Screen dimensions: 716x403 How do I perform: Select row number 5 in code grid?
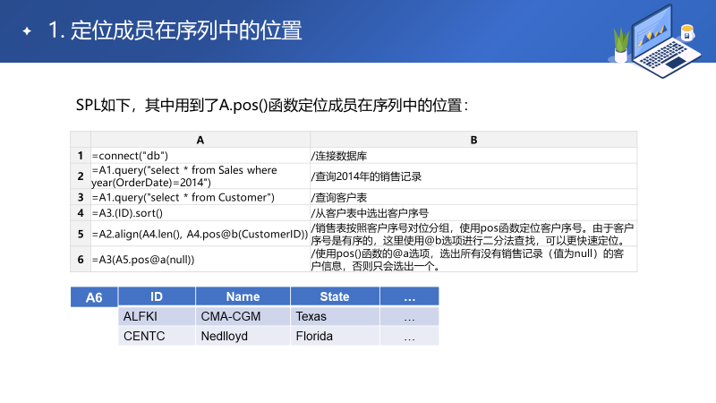[x=81, y=234]
